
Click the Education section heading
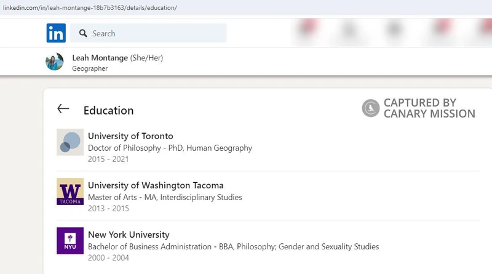click(x=109, y=111)
